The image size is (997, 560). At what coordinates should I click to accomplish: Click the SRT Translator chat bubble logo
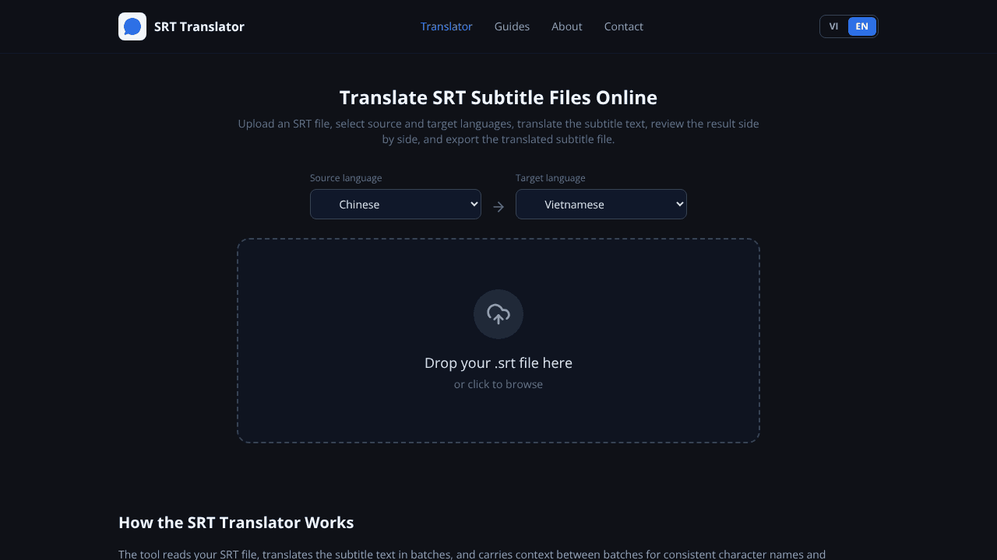coord(132,26)
